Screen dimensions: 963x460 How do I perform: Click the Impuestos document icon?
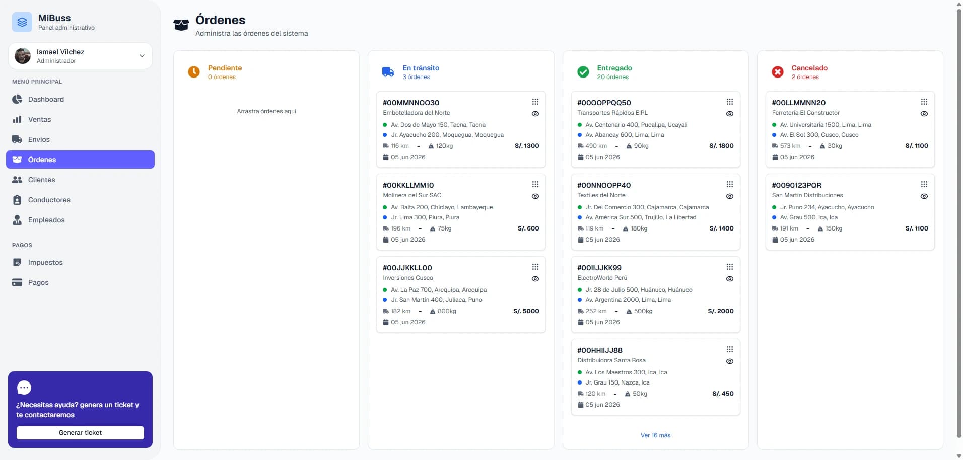click(17, 262)
